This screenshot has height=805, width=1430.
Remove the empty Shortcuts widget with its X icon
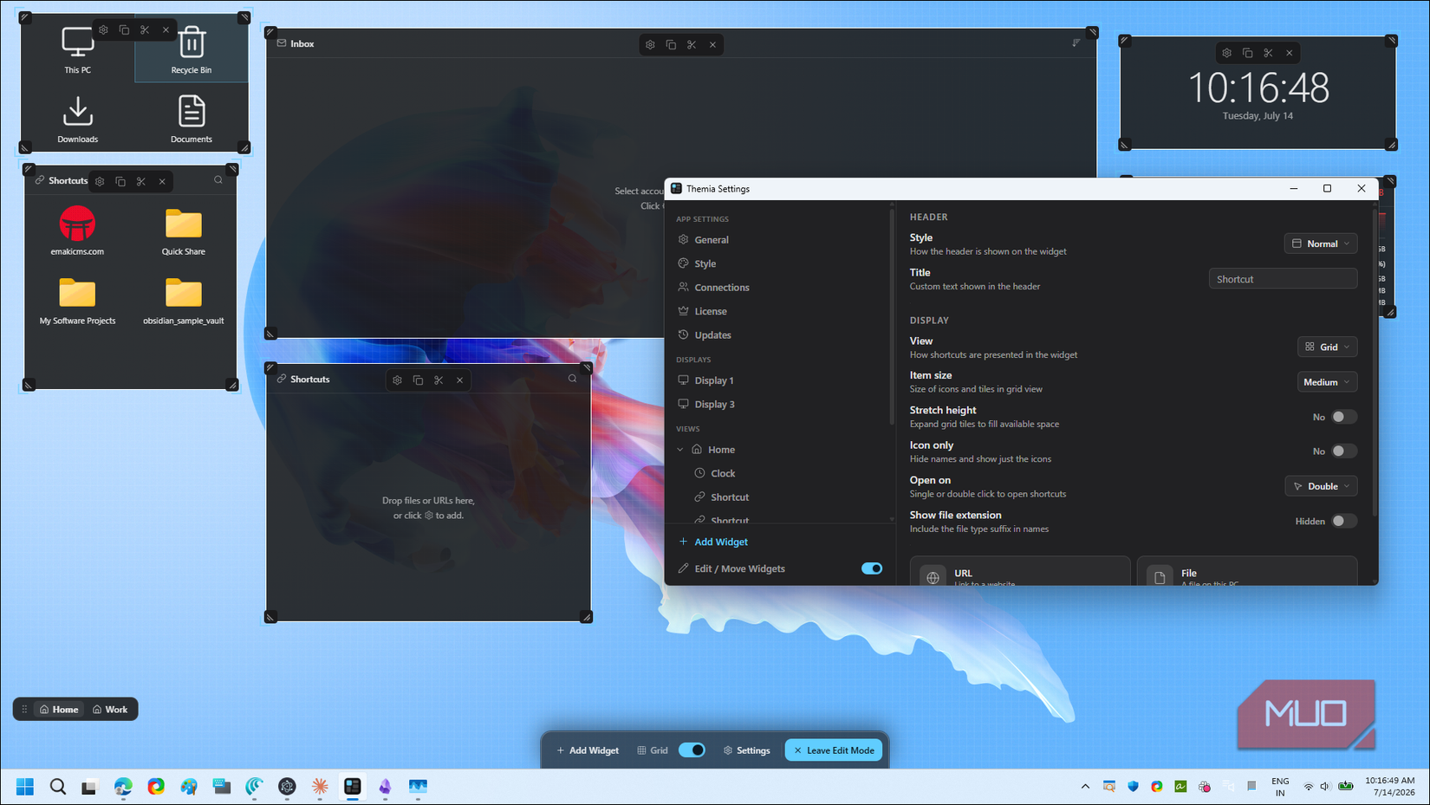(459, 380)
